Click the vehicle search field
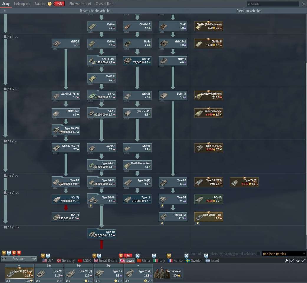 point(273,4)
